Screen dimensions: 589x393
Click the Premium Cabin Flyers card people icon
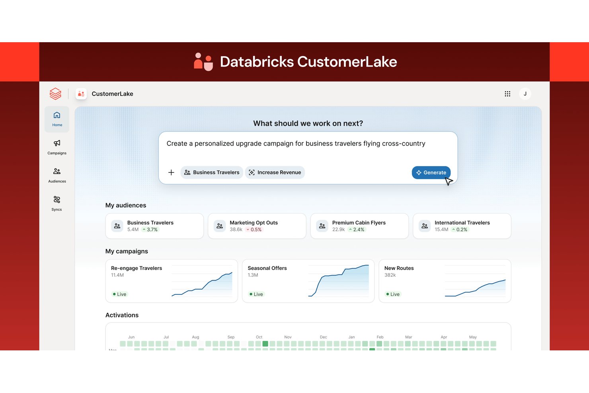click(322, 226)
